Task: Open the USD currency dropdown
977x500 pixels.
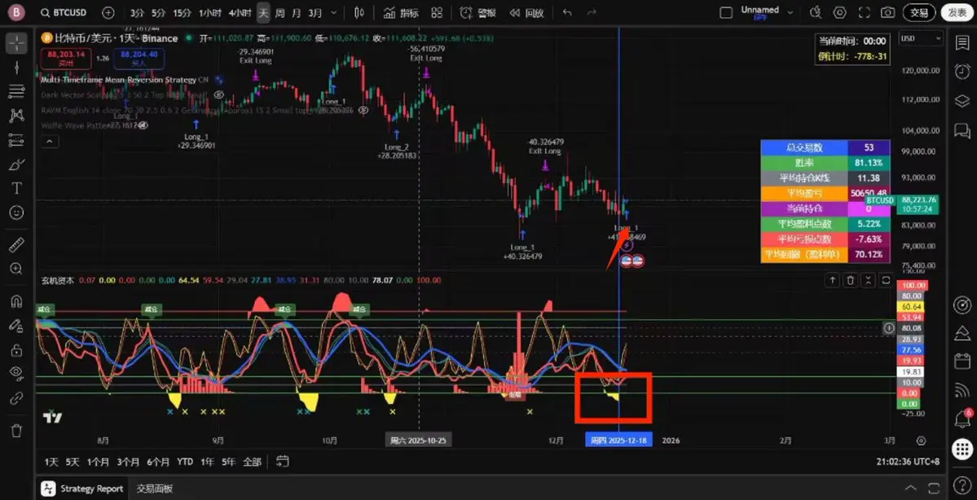Action: 921,38
